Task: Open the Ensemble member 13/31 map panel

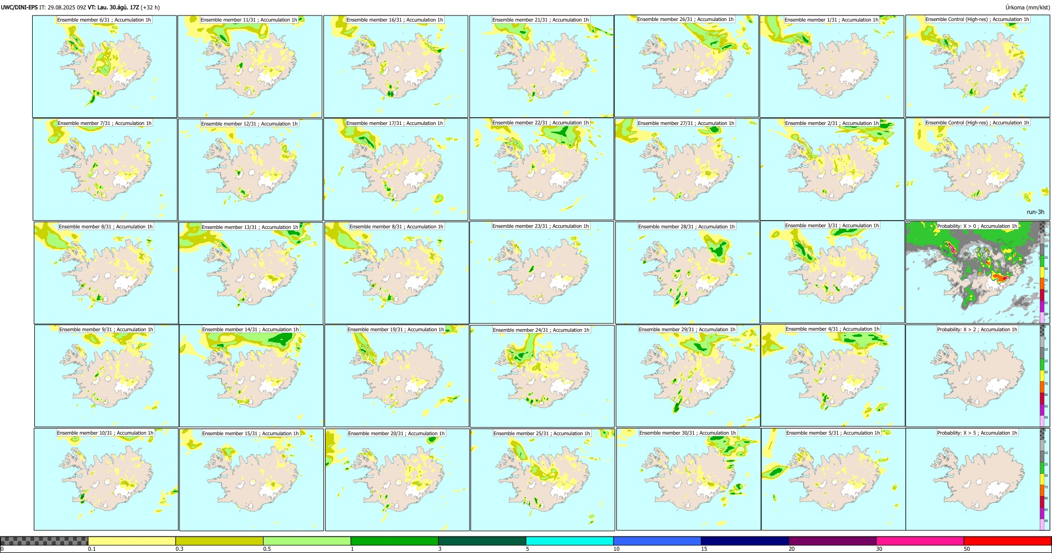Action: [x=251, y=273]
